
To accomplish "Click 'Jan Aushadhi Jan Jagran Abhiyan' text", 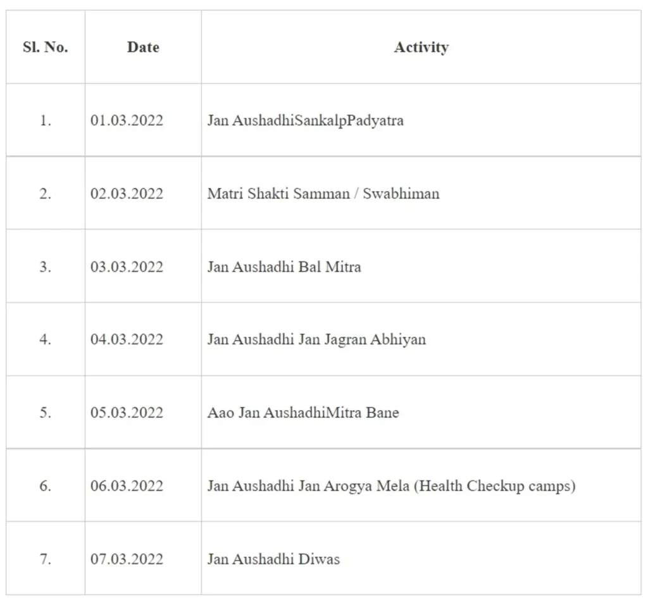I will (316, 340).
